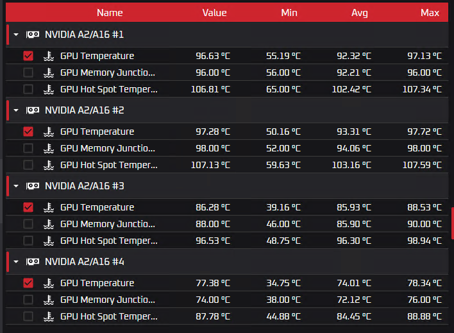Uncheck GPU Temperature for NVIDIA A2/A16 #1
454x333 pixels.
pyautogui.click(x=28, y=56)
